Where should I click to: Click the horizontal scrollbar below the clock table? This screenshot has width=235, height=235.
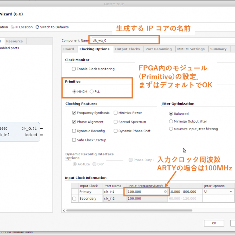tap(147, 210)
